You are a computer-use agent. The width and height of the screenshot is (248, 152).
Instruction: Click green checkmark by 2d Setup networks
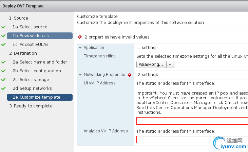(x=3, y=88)
